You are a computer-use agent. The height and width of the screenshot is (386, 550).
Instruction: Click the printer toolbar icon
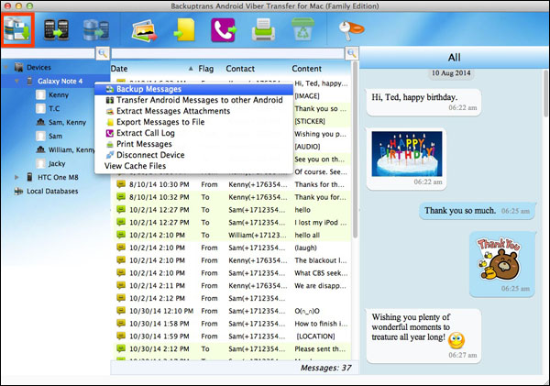click(x=263, y=30)
